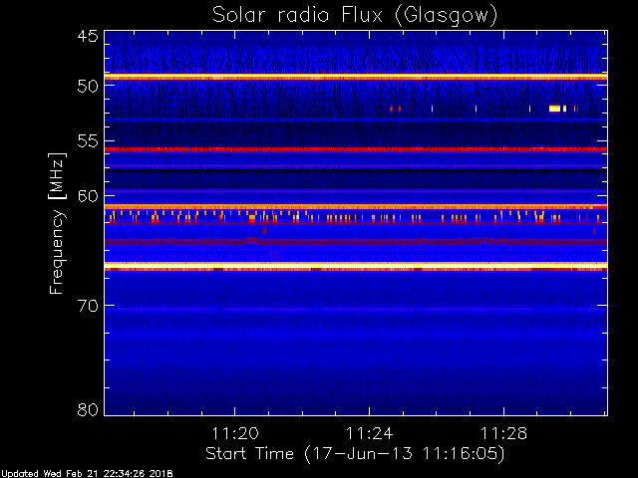Click the title 'Solar radio Flux (Glasgow)'
This screenshot has width=638, height=478.
point(355,16)
